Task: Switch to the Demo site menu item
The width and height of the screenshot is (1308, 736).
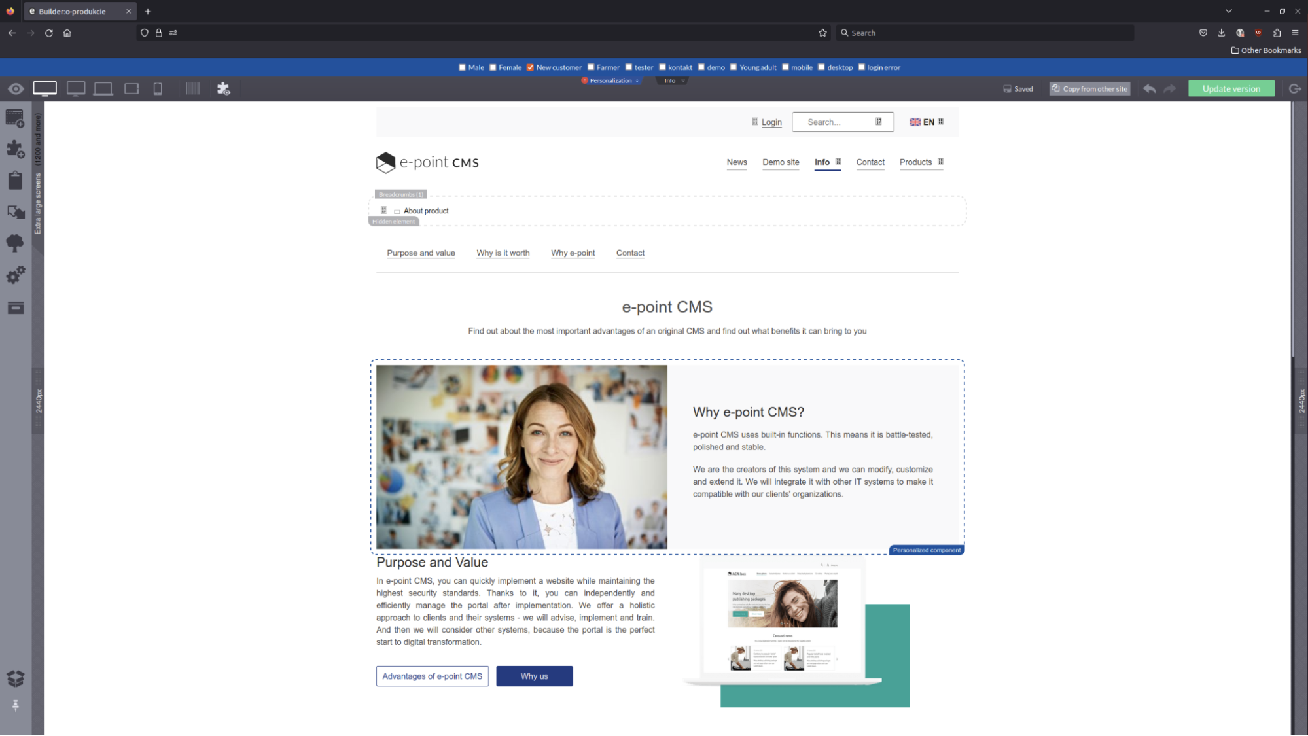Action: point(780,162)
